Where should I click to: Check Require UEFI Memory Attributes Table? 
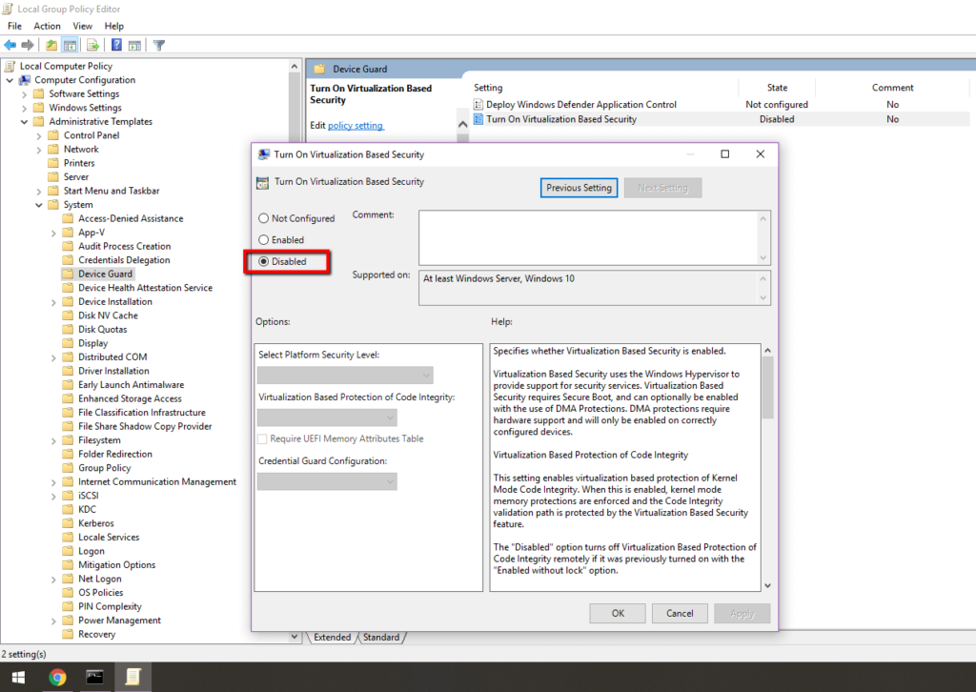coord(263,438)
